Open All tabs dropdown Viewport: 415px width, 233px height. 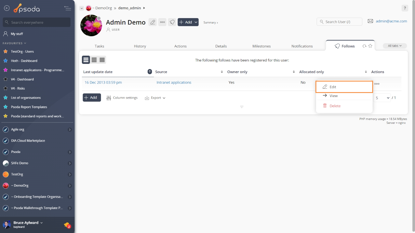point(395,46)
